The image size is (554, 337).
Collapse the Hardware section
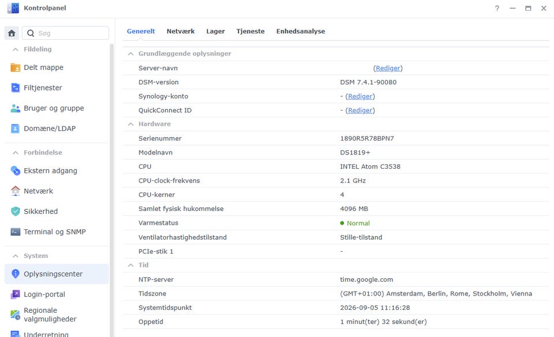131,124
